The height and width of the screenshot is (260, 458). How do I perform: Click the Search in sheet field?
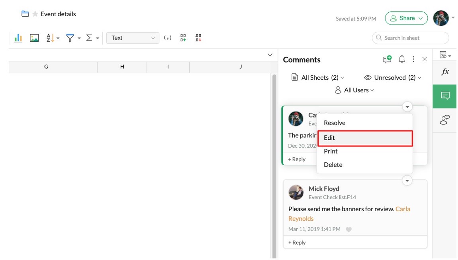tap(410, 38)
